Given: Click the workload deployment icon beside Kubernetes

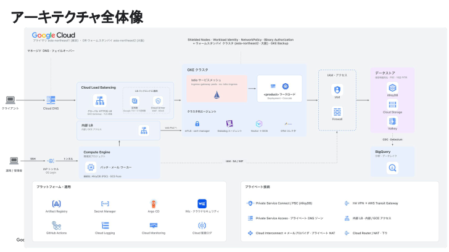Looking at the screenshot, I should click(273, 86).
